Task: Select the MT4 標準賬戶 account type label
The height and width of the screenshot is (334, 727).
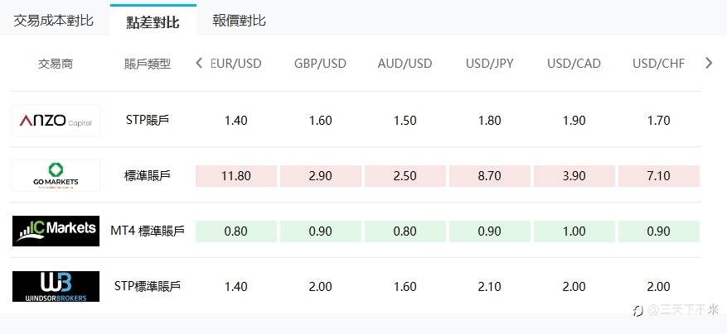Action: tap(148, 231)
